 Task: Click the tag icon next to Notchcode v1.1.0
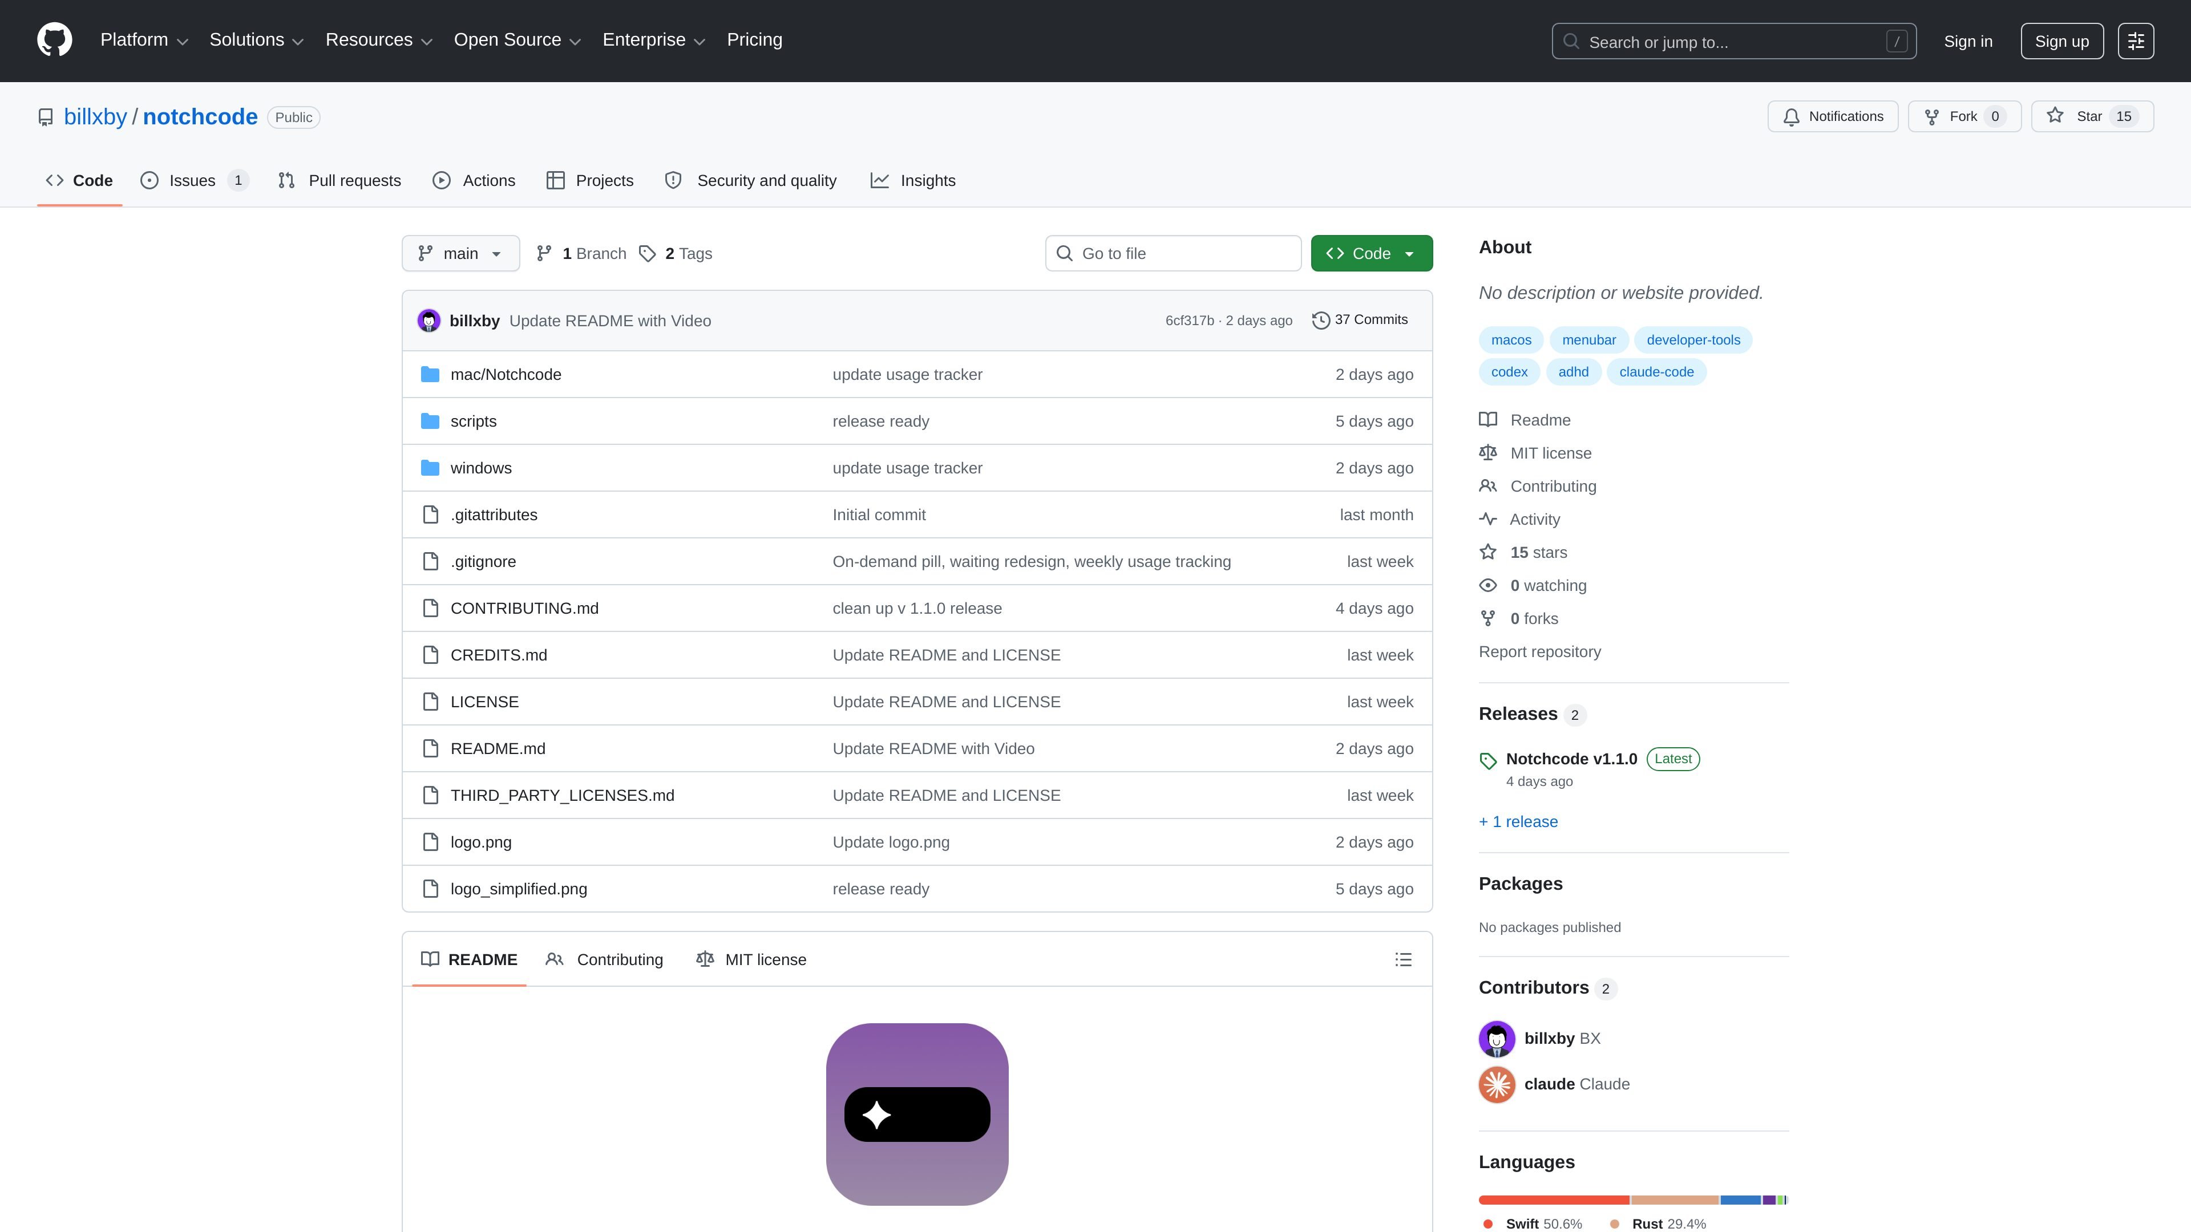click(x=1487, y=761)
